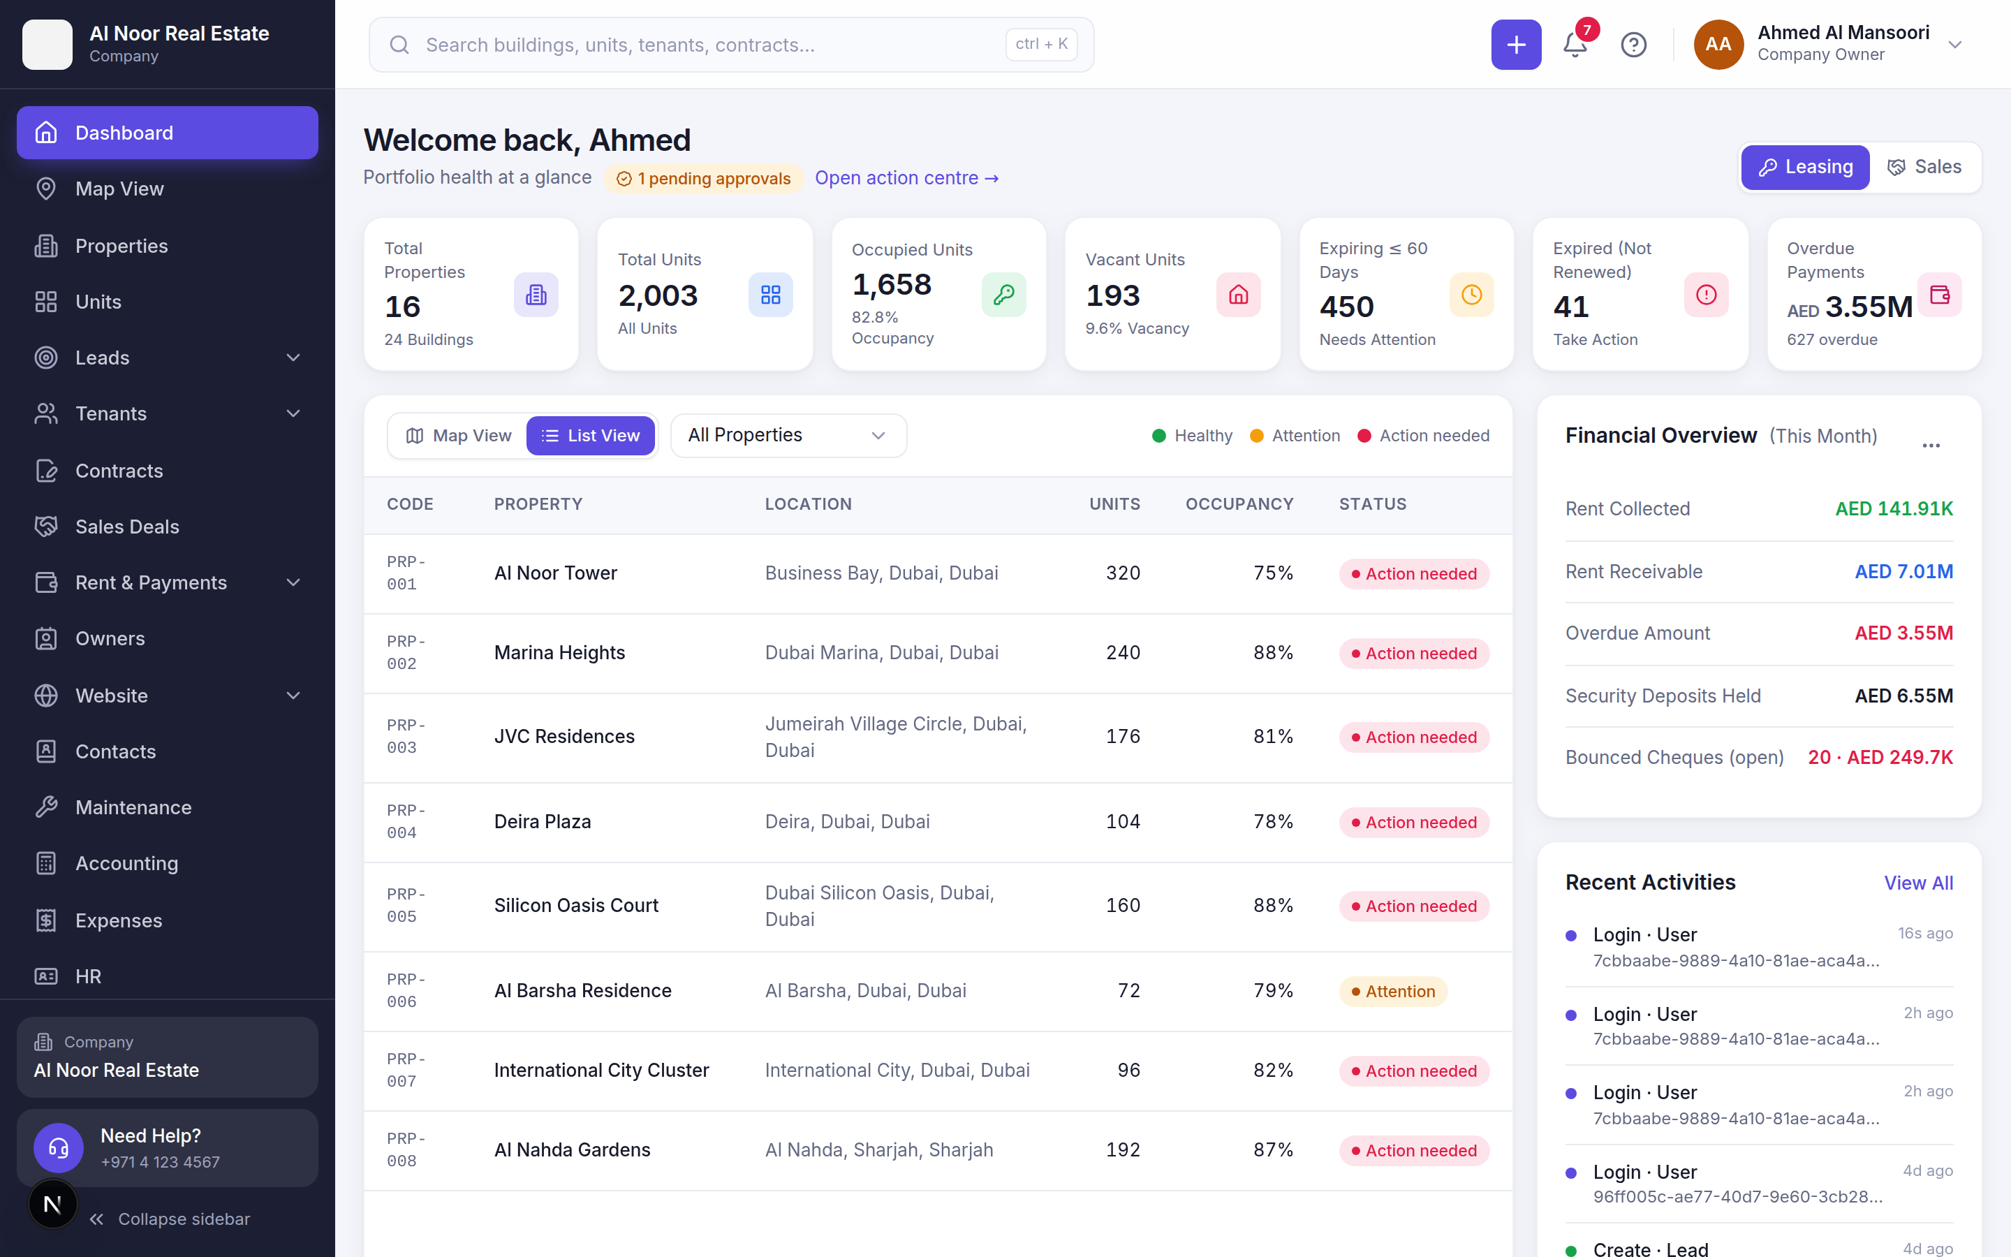Open Sales Deals in sidebar
This screenshot has width=2011, height=1257.
click(x=168, y=527)
